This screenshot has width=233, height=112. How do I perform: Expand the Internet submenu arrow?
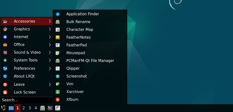pos(50,37)
